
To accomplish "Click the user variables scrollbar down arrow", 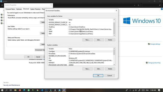I will (114, 36).
